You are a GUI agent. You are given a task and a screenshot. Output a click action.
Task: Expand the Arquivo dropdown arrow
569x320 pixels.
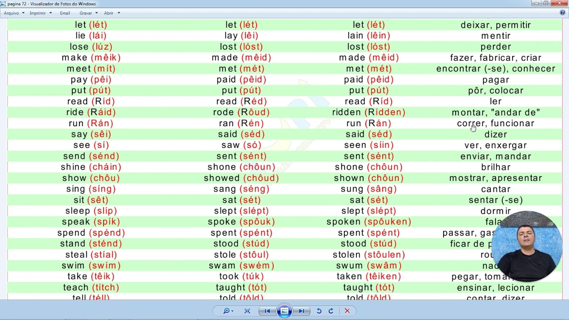click(23, 13)
